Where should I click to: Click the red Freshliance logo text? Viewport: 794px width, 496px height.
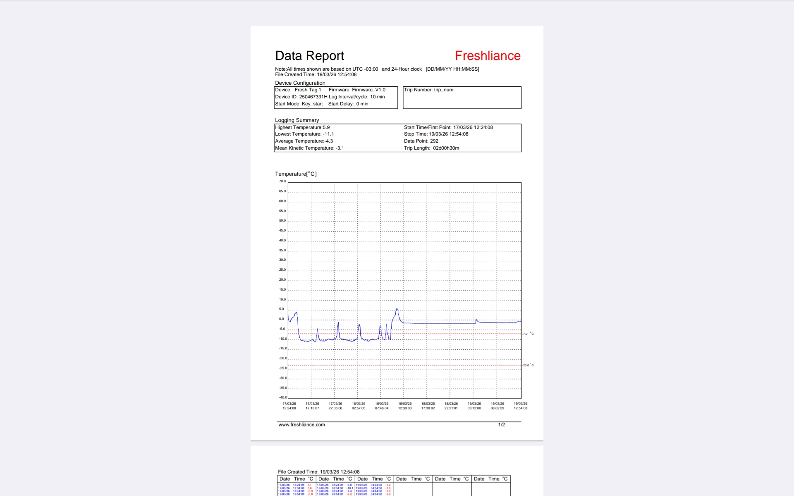(488, 56)
